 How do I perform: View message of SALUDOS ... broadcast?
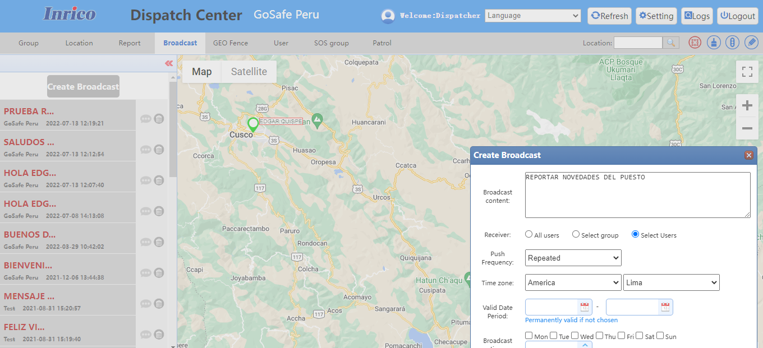[x=146, y=150]
